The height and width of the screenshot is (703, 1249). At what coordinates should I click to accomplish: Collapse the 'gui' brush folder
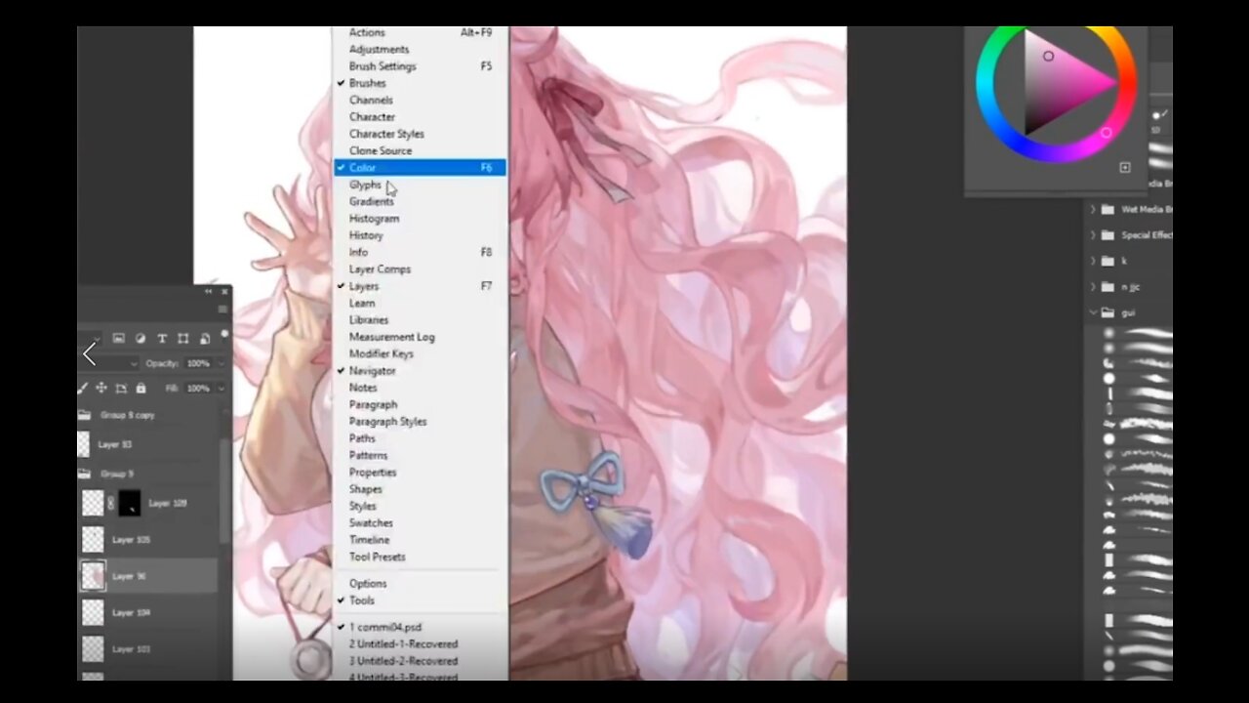point(1093,312)
